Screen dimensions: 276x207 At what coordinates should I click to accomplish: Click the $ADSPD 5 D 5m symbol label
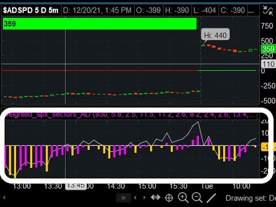click(30, 10)
